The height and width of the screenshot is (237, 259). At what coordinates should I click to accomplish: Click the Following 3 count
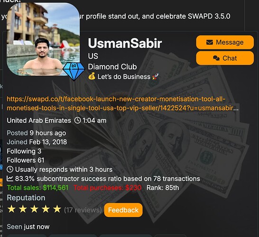[x=24, y=151]
